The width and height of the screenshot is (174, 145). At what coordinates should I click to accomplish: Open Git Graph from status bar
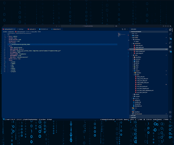49,119
